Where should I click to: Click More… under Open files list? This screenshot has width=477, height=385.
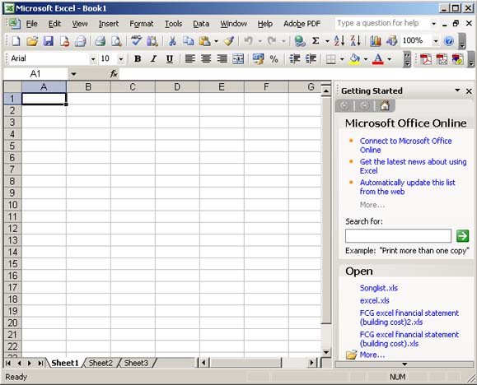[372, 355]
